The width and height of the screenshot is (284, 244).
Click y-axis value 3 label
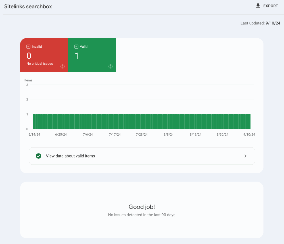click(x=27, y=85)
